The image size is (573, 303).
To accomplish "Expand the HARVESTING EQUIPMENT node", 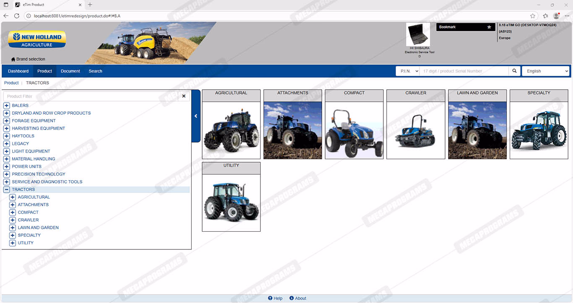I will (7, 128).
